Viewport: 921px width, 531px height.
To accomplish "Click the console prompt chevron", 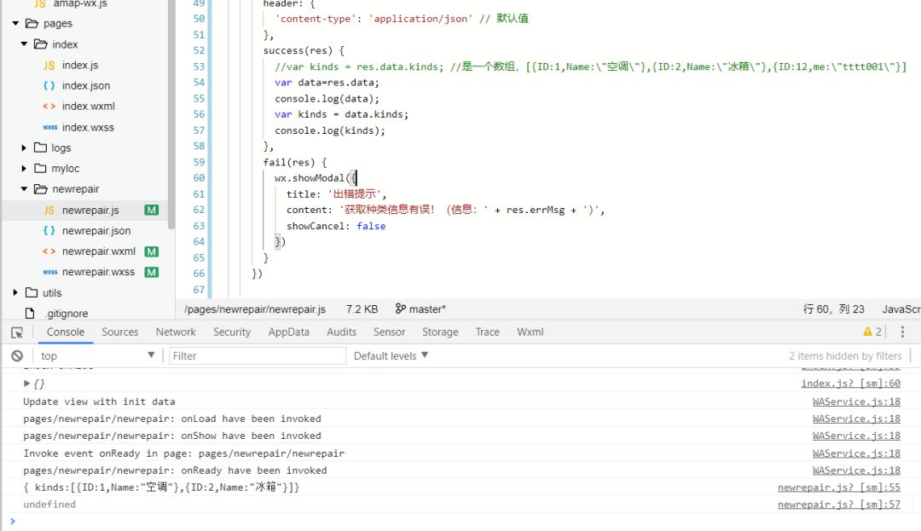I will coord(12,521).
